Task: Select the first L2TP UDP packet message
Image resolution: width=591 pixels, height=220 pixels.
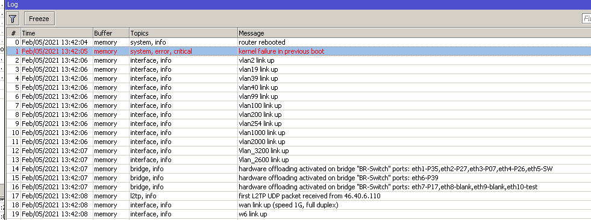Action: [310, 196]
